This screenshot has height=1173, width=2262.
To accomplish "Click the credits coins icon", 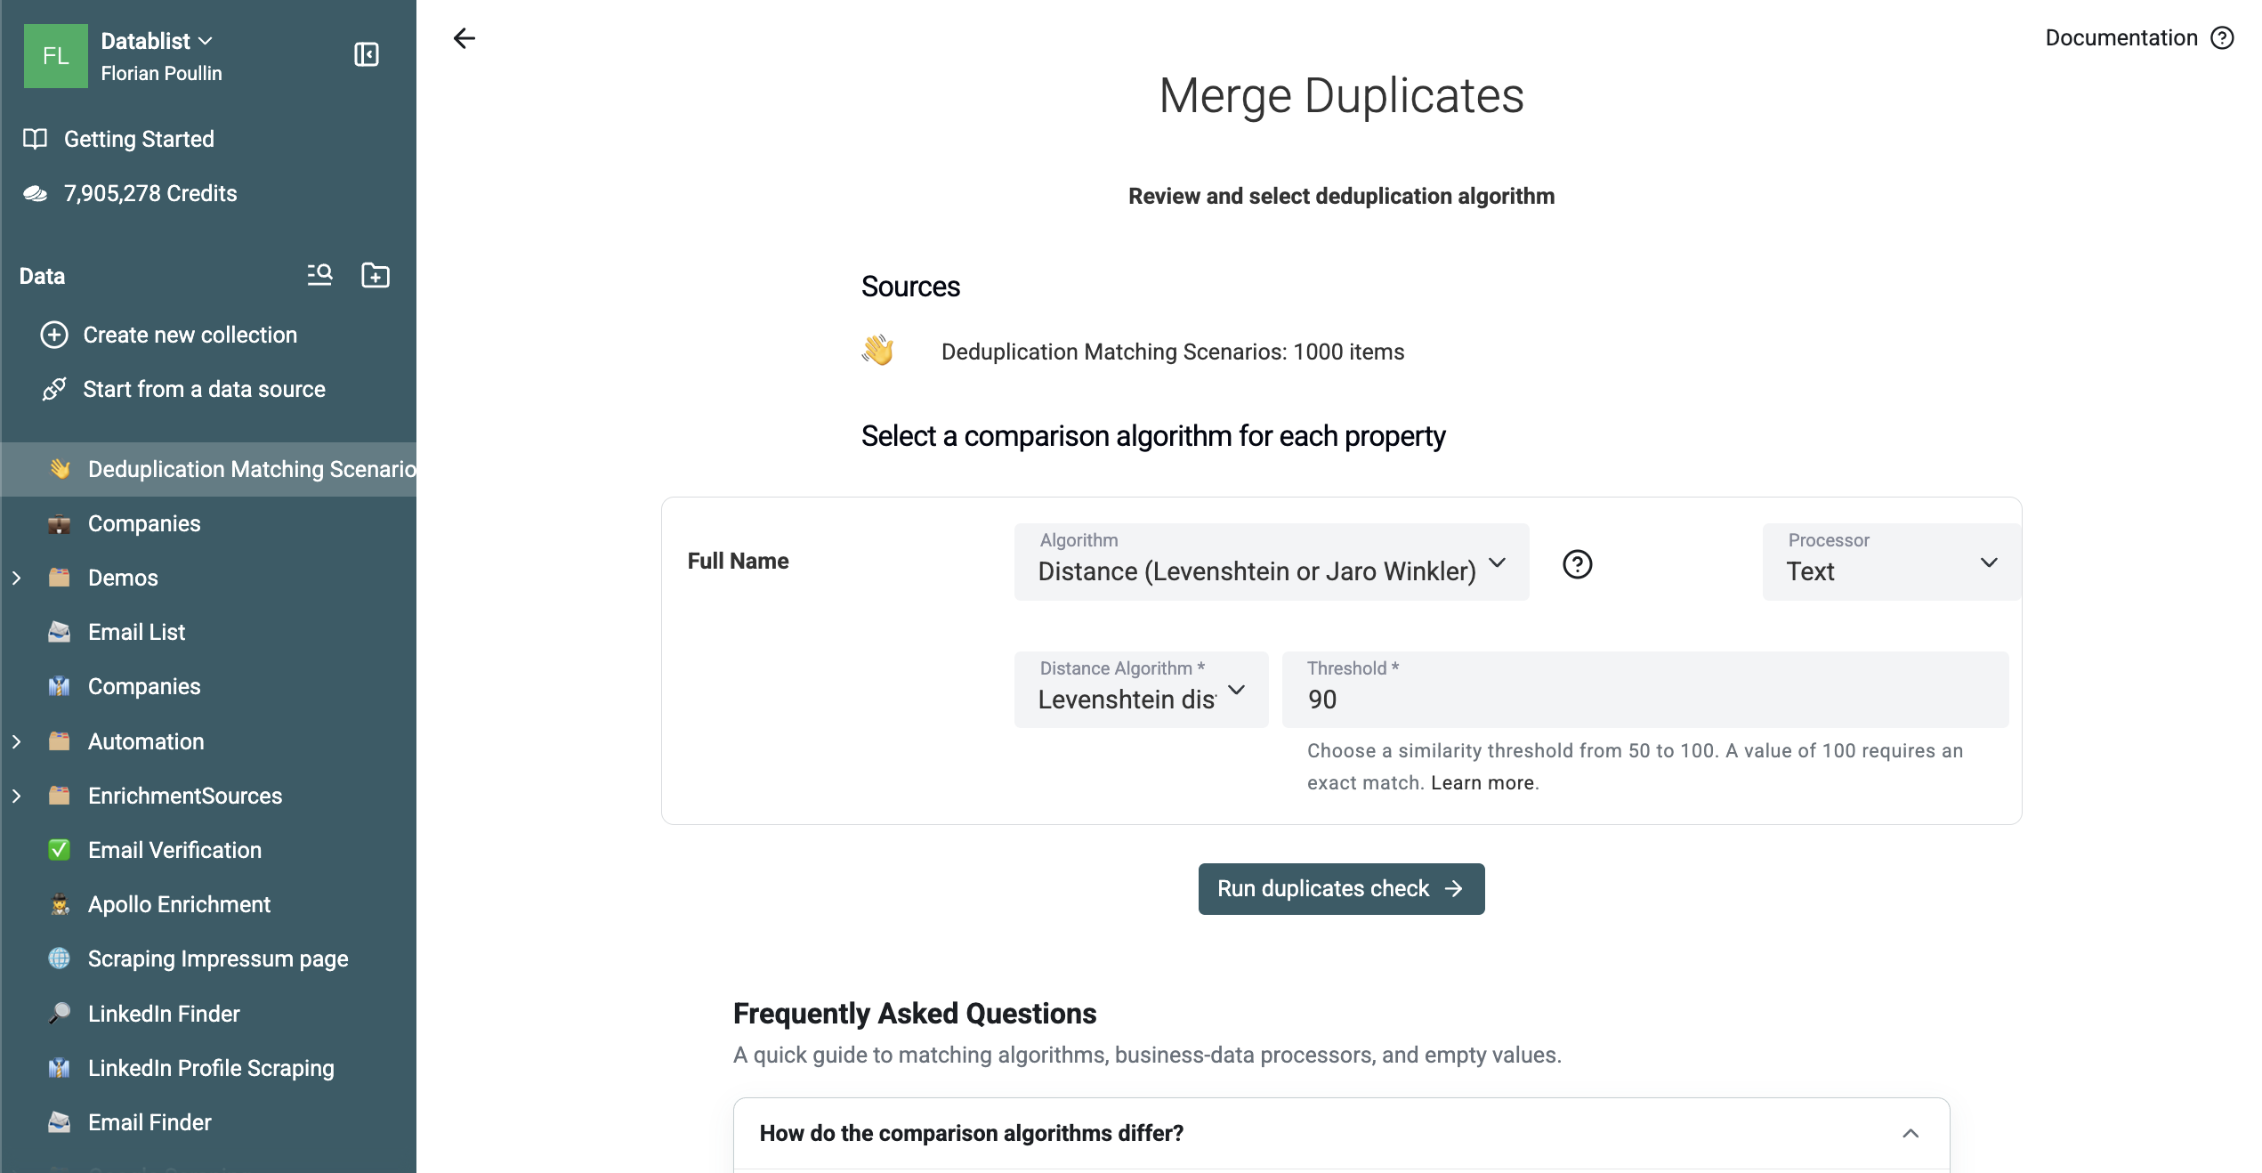I will (x=36, y=193).
